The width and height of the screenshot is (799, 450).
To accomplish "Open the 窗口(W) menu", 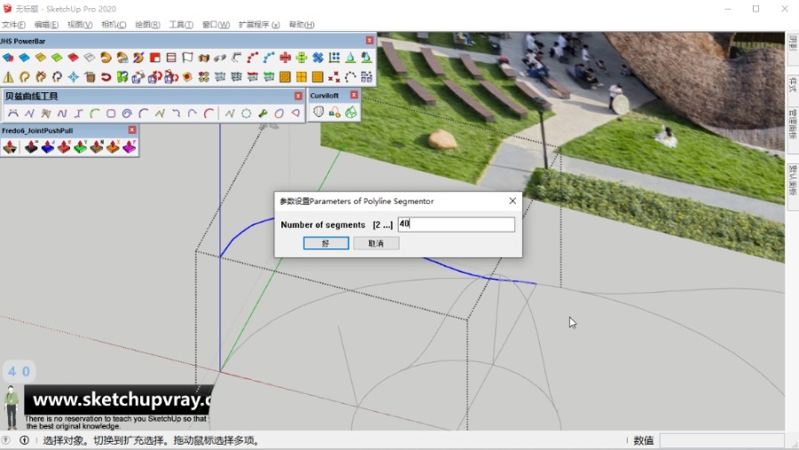I will click(x=216, y=25).
